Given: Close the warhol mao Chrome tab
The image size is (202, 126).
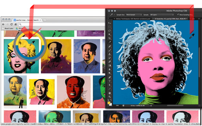Looking at the screenshot, I should (40, 20).
